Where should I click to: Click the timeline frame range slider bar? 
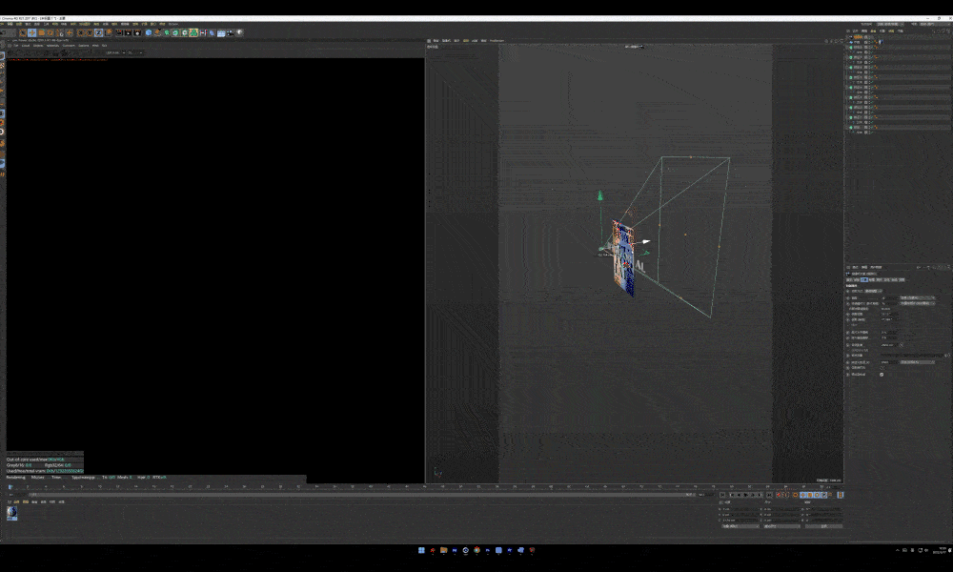[x=361, y=495]
